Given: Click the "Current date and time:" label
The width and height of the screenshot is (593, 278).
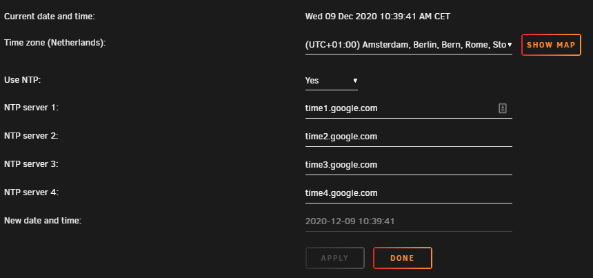Looking at the screenshot, I should tap(50, 17).
